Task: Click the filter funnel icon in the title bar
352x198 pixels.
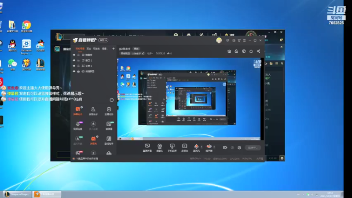Action: 239,40
